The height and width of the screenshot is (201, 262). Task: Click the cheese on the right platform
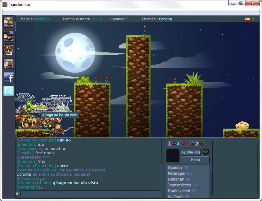click(242, 125)
